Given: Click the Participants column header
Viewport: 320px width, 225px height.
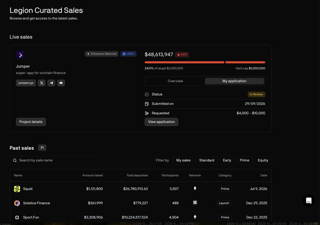Looking at the screenshot, I should click(170, 175).
